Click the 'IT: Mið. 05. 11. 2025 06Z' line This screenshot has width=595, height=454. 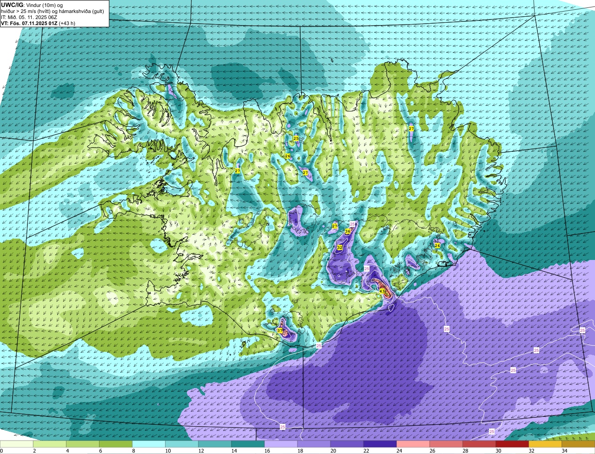(30, 17)
